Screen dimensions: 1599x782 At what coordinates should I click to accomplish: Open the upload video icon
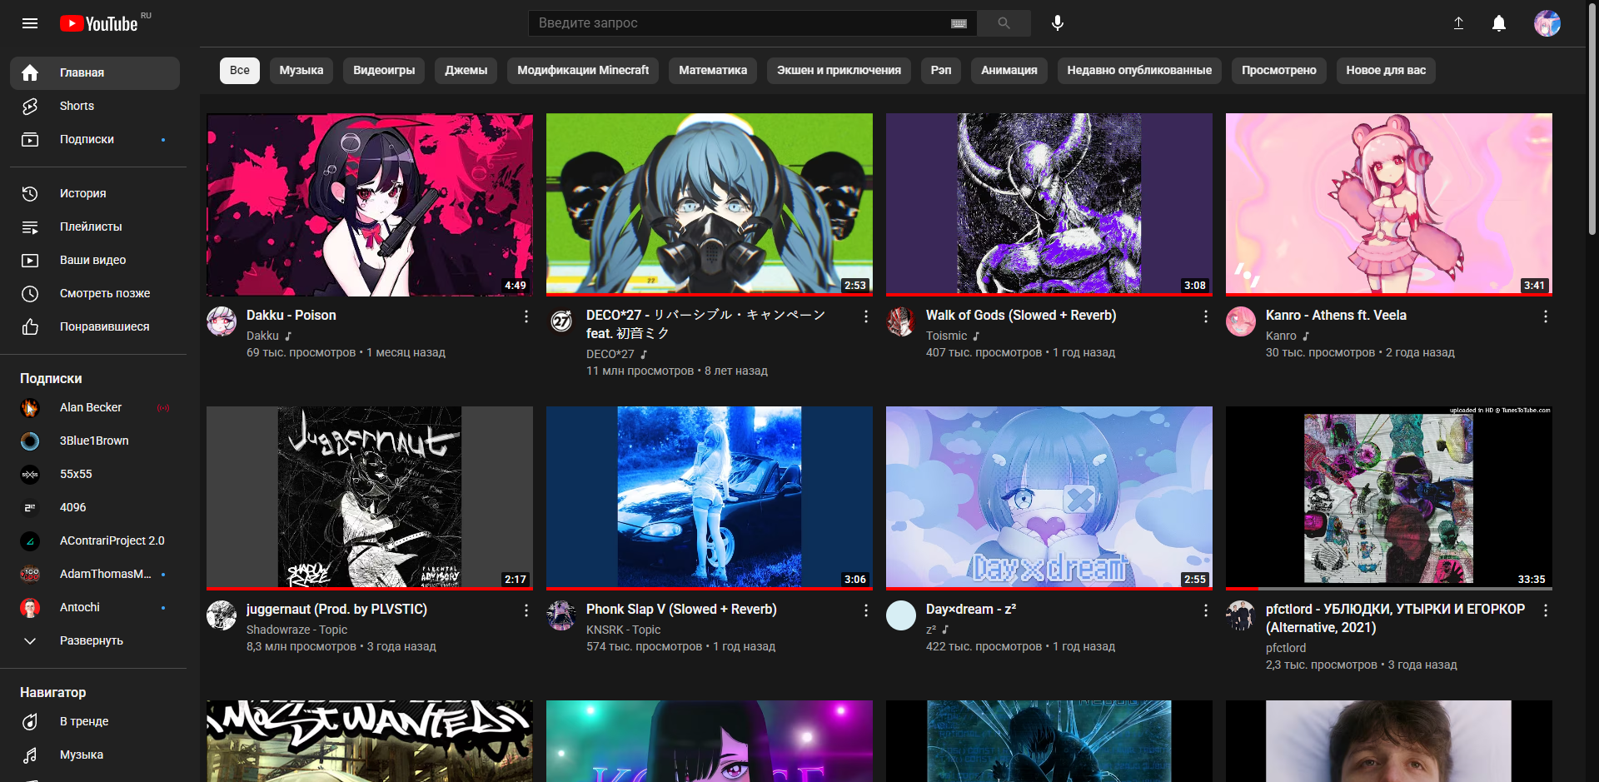click(1458, 23)
